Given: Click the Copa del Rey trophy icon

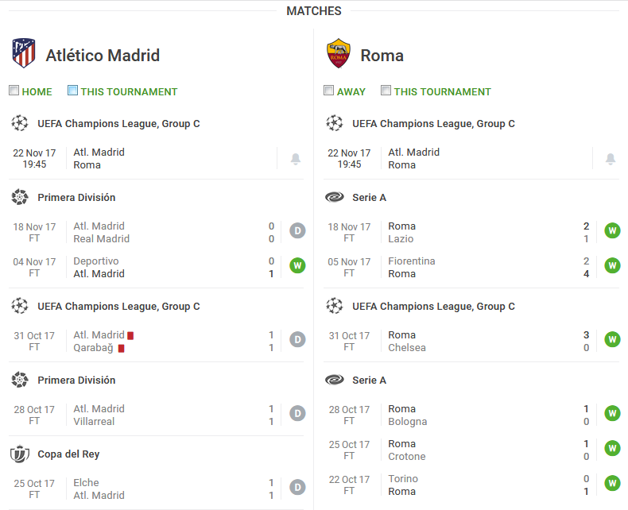Looking at the screenshot, I should point(20,454).
